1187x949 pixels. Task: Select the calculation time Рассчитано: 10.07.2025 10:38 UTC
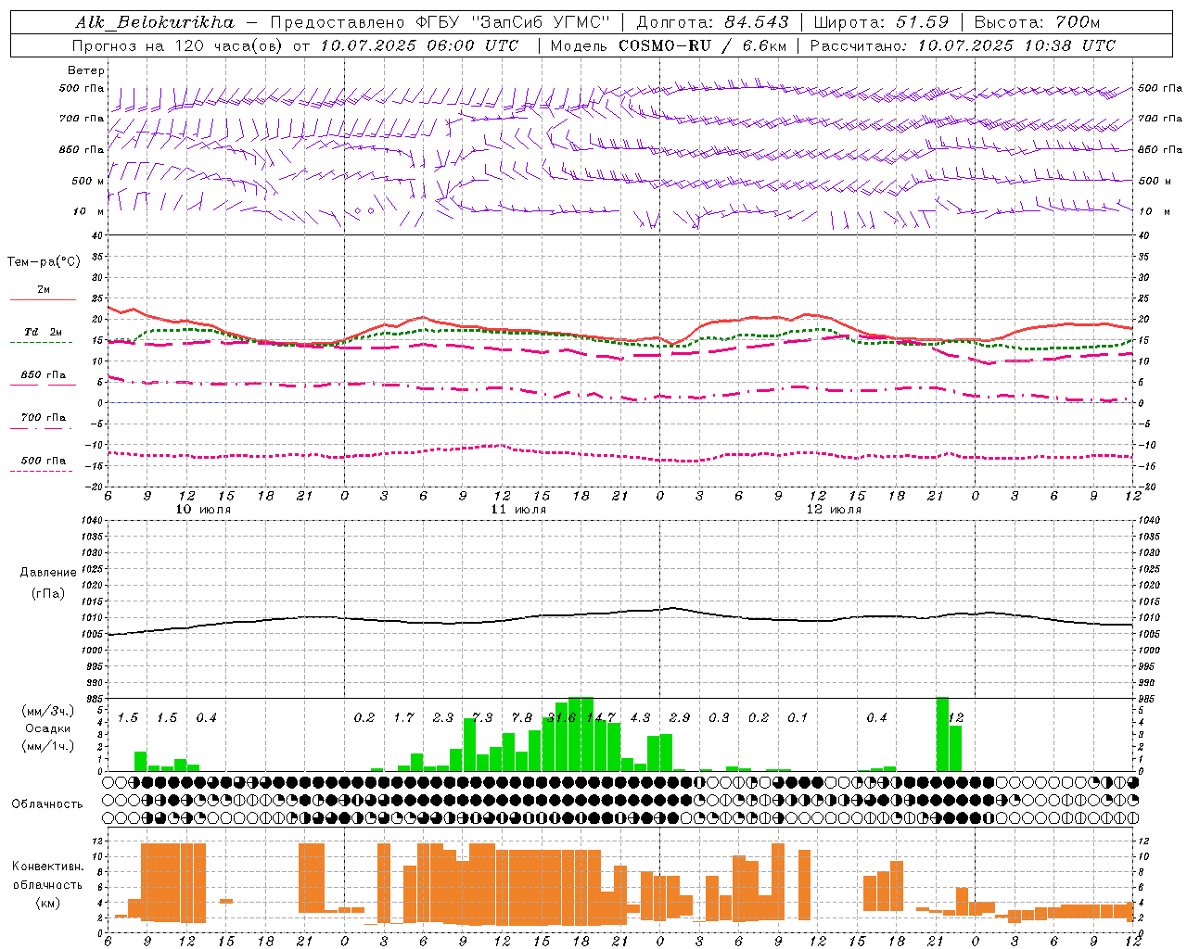pyautogui.click(x=963, y=45)
